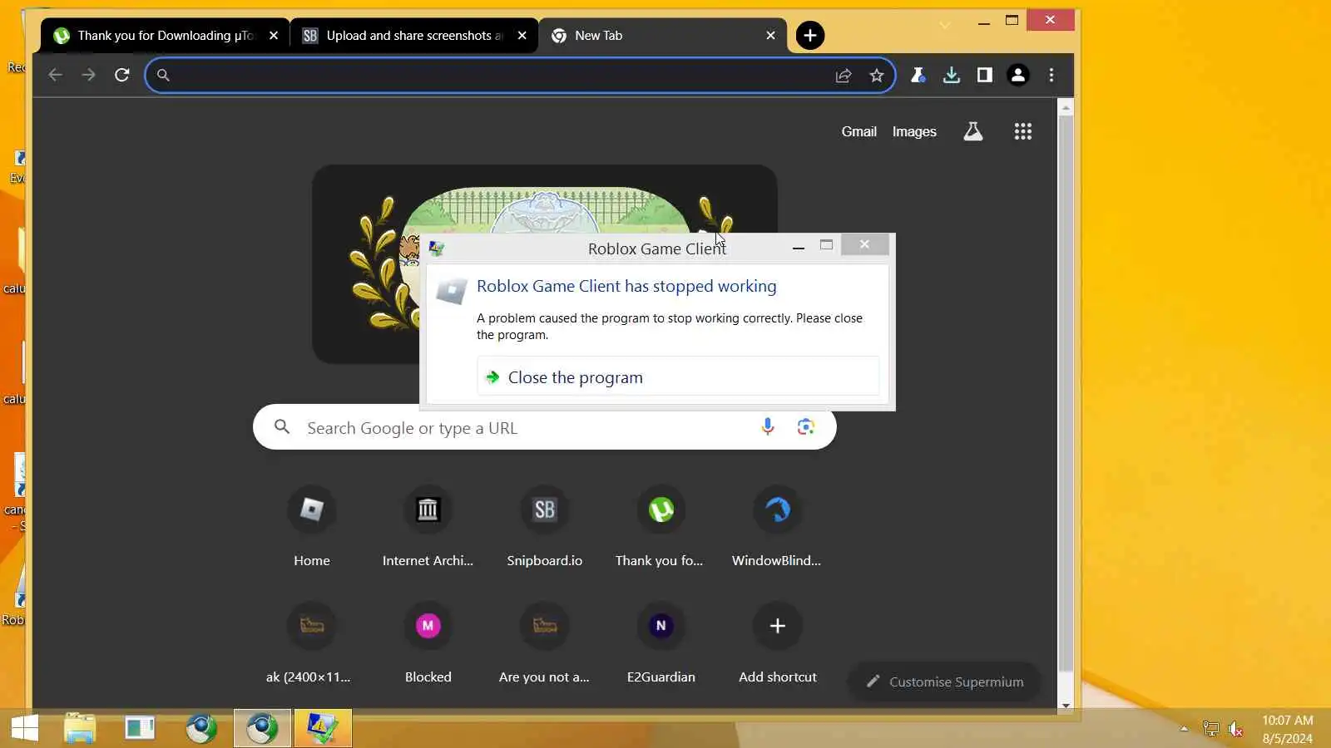Open the browser downloads panel
Image resolution: width=1331 pixels, height=748 pixels.
[x=952, y=75]
